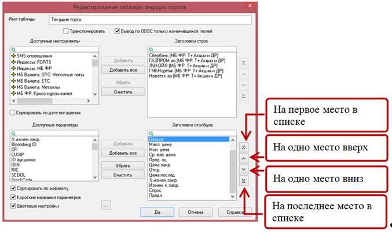Expand the SMS-оповещения tree node
The image size is (392, 233).
(13, 56)
